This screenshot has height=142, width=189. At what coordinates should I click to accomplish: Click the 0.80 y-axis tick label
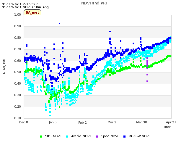tap(18, 38)
